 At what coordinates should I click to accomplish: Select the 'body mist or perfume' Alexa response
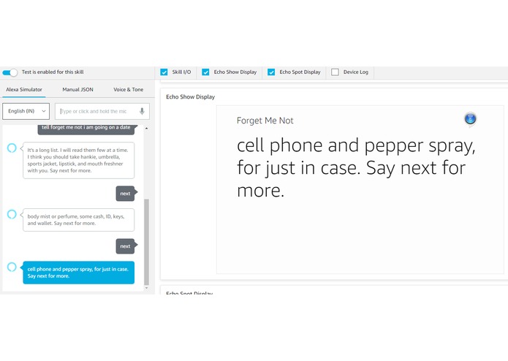click(78, 220)
